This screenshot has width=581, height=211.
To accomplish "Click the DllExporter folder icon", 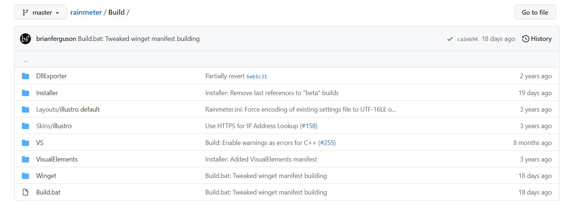I will pyautogui.click(x=25, y=76).
